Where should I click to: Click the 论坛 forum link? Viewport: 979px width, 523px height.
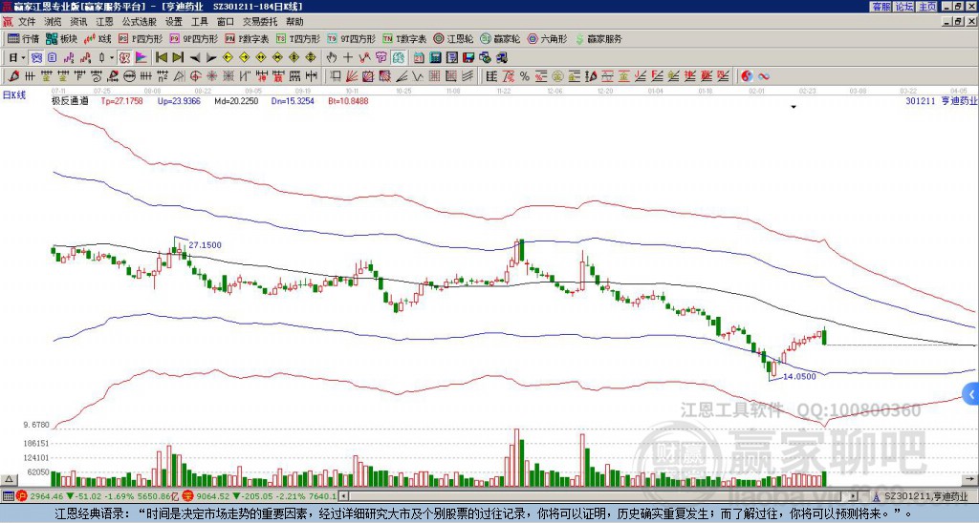(x=904, y=7)
